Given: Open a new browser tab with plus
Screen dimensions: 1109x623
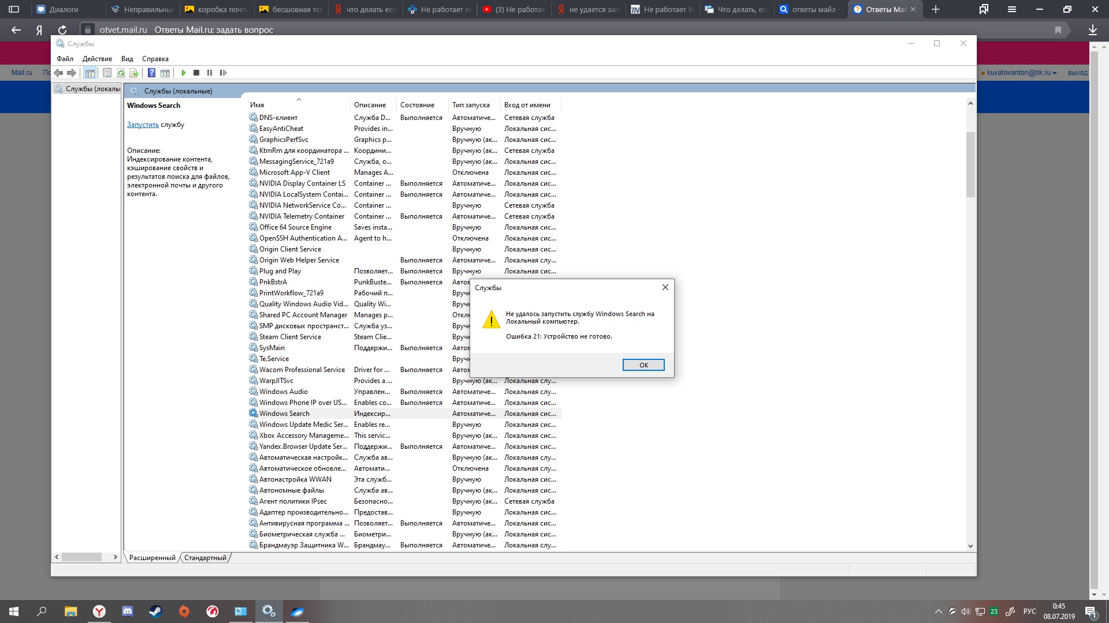Looking at the screenshot, I should pyautogui.click(x=936, y=9).
